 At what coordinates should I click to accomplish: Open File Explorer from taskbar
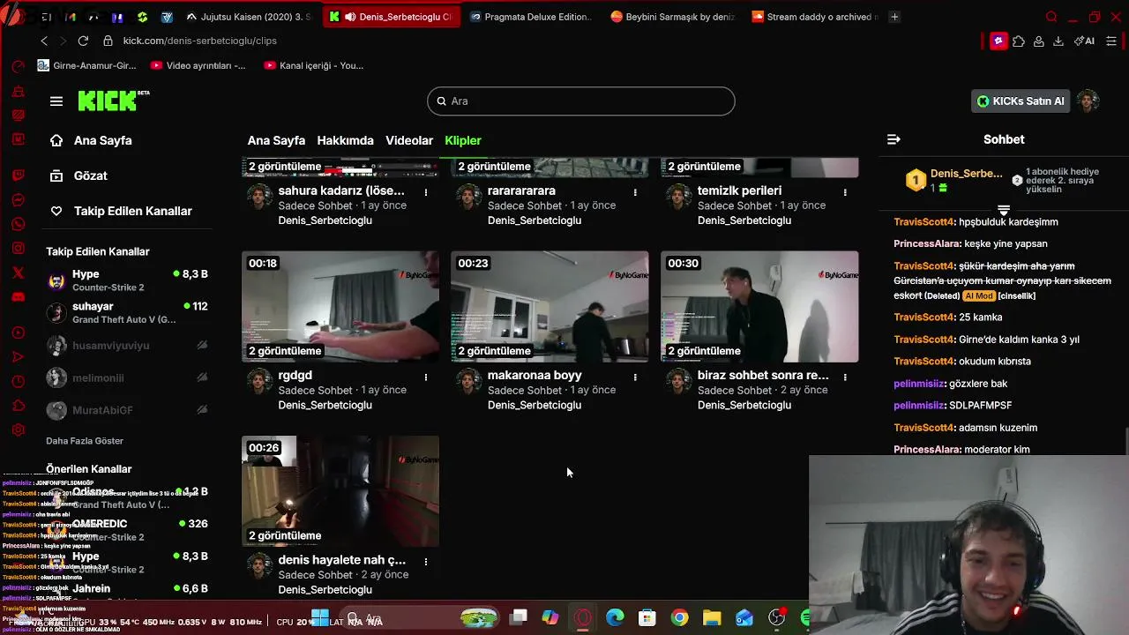pyautogui.click(x=712, y=617)
